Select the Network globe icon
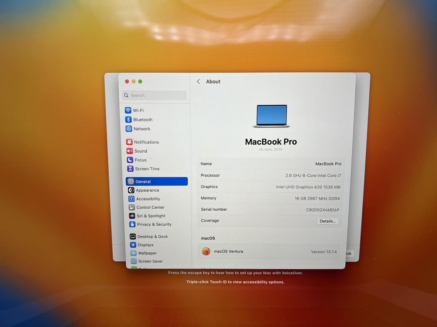The width and height of the screenshot is (437, 327). (129, 129)
